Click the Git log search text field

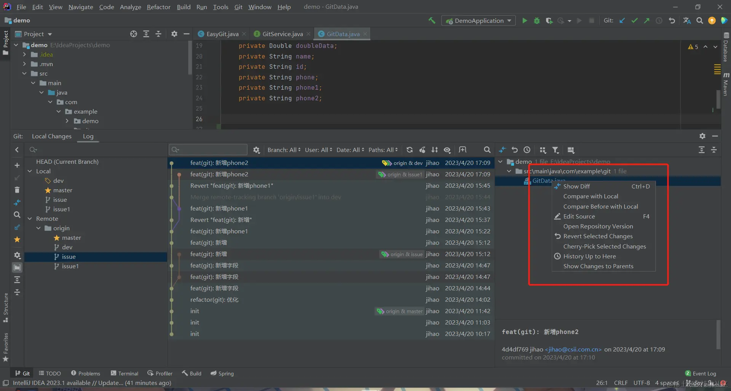(x=208, y=150)
